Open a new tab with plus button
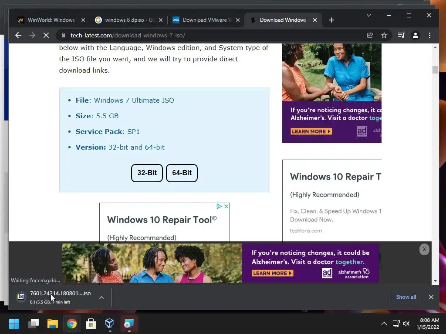 [x=331, y=20]
